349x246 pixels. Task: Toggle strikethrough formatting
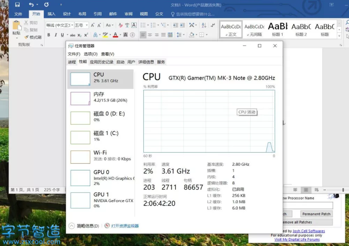pyautogui.click(x=73, y=35)
